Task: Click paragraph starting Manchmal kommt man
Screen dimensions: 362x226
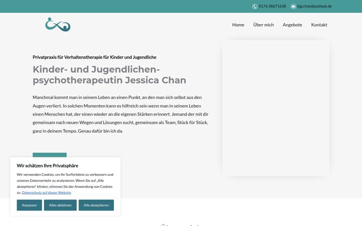Action: tap(121, 114)
